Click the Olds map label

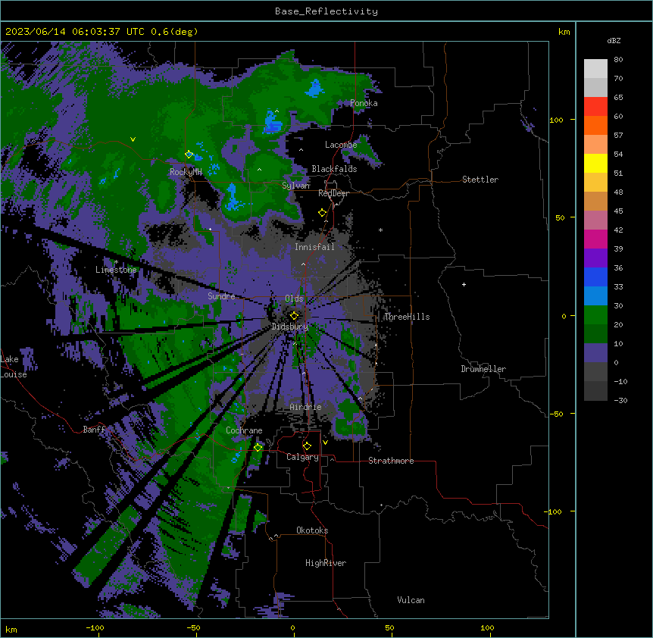click(294, 299)
